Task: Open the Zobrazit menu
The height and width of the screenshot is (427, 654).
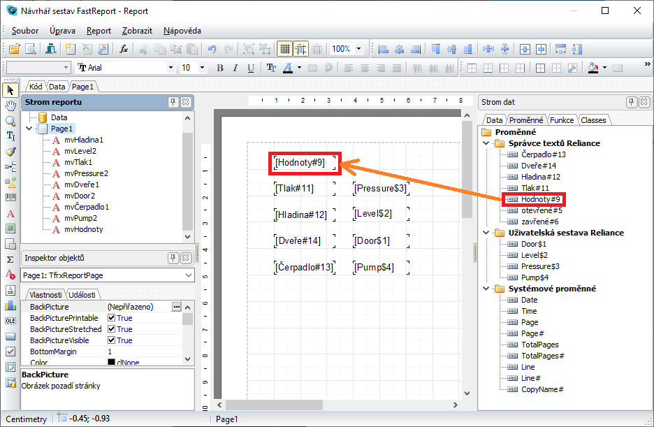Action: [137, 31]
